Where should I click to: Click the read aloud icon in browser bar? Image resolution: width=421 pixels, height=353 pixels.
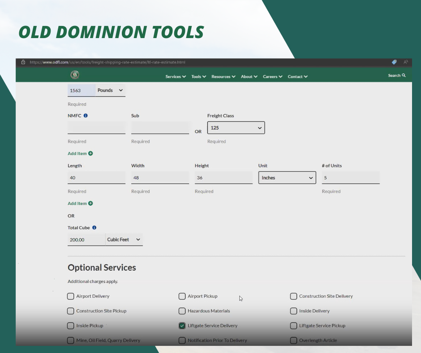[x=406, y=62]
